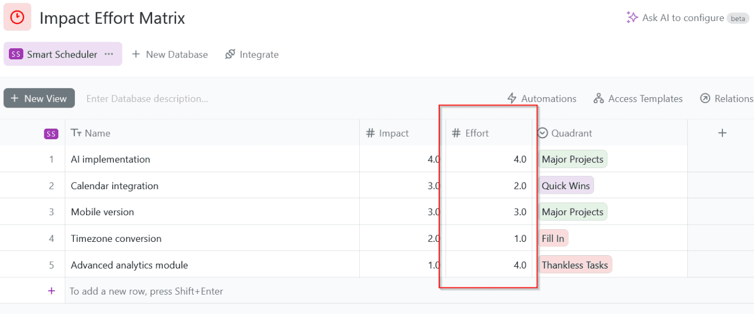Click the Effort column header
Viewport: 754px width, 314px height.
(x=477, y=133)
